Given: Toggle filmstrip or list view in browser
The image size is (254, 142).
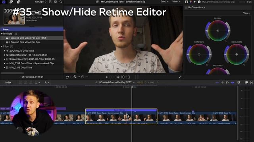Looking at the screenshot, I should tap(50, 2).
